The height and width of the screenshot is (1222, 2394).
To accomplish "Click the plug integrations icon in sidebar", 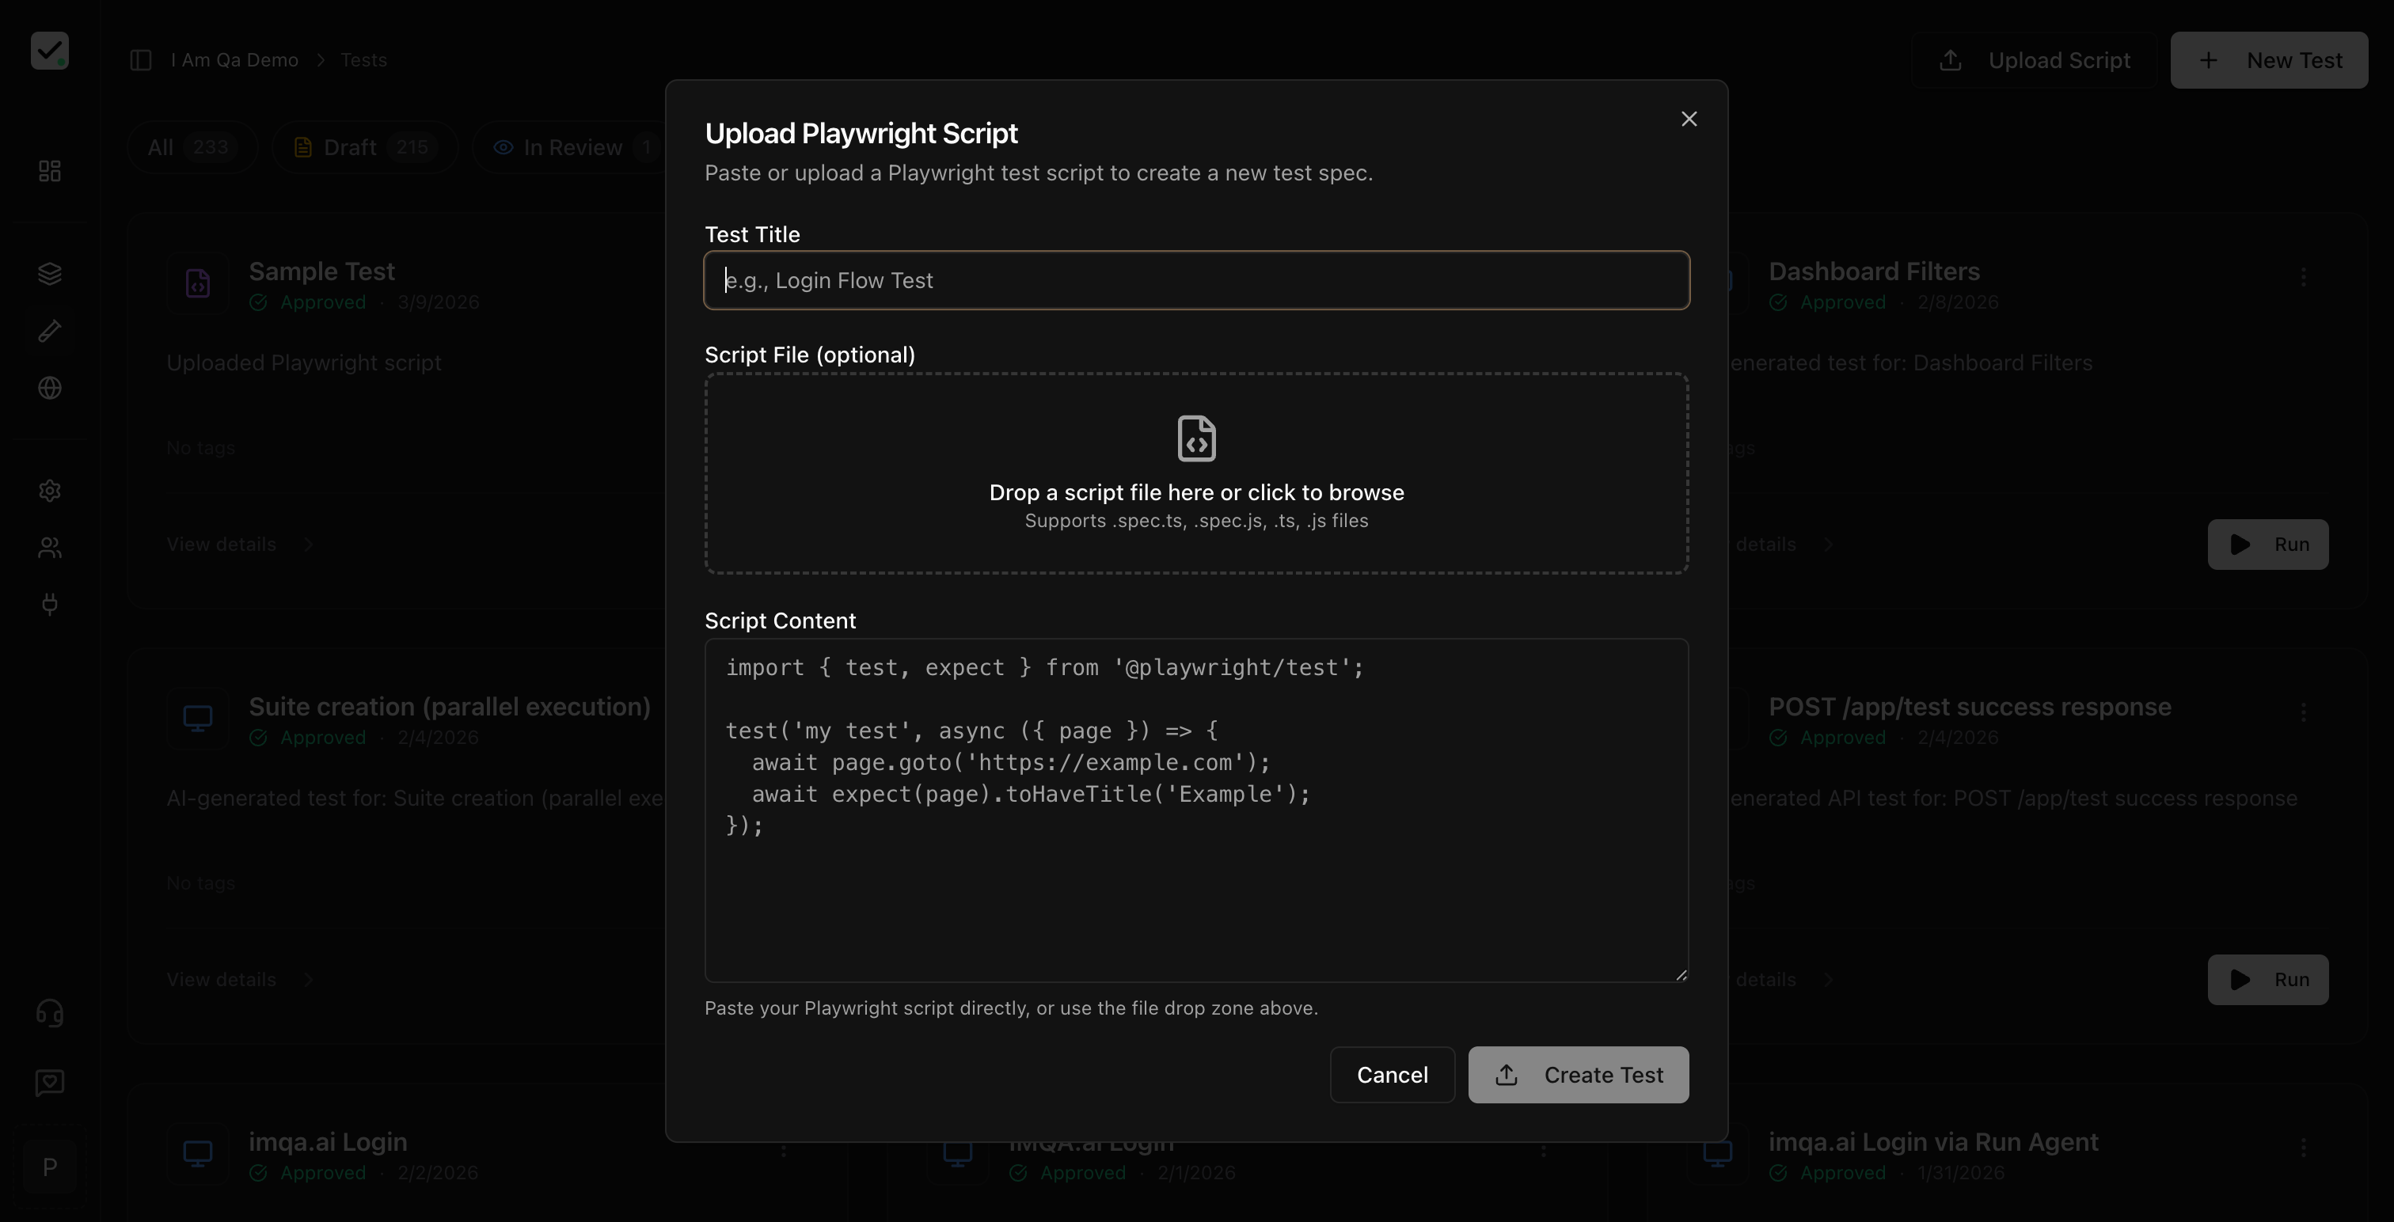I will coord(50,605).
